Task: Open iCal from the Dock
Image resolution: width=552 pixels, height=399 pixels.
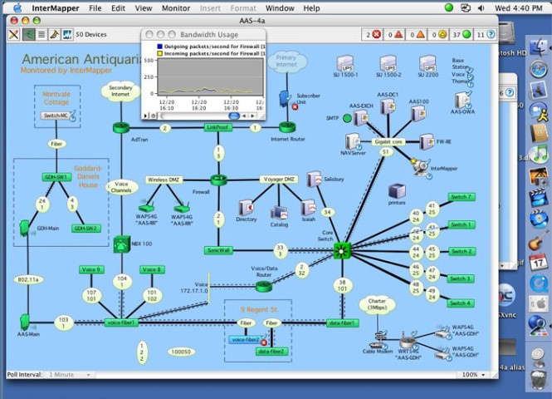Action: [x=539, y=262]
